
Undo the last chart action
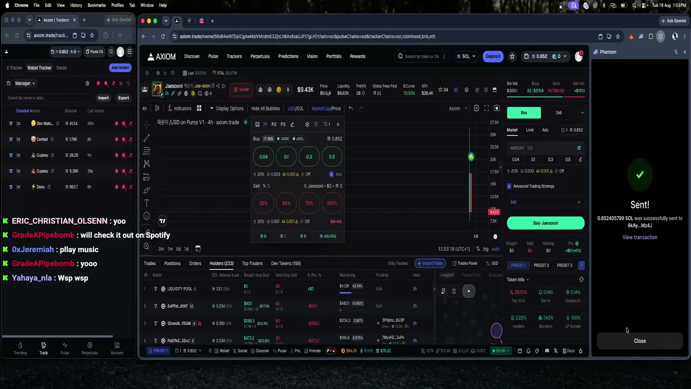350,108
